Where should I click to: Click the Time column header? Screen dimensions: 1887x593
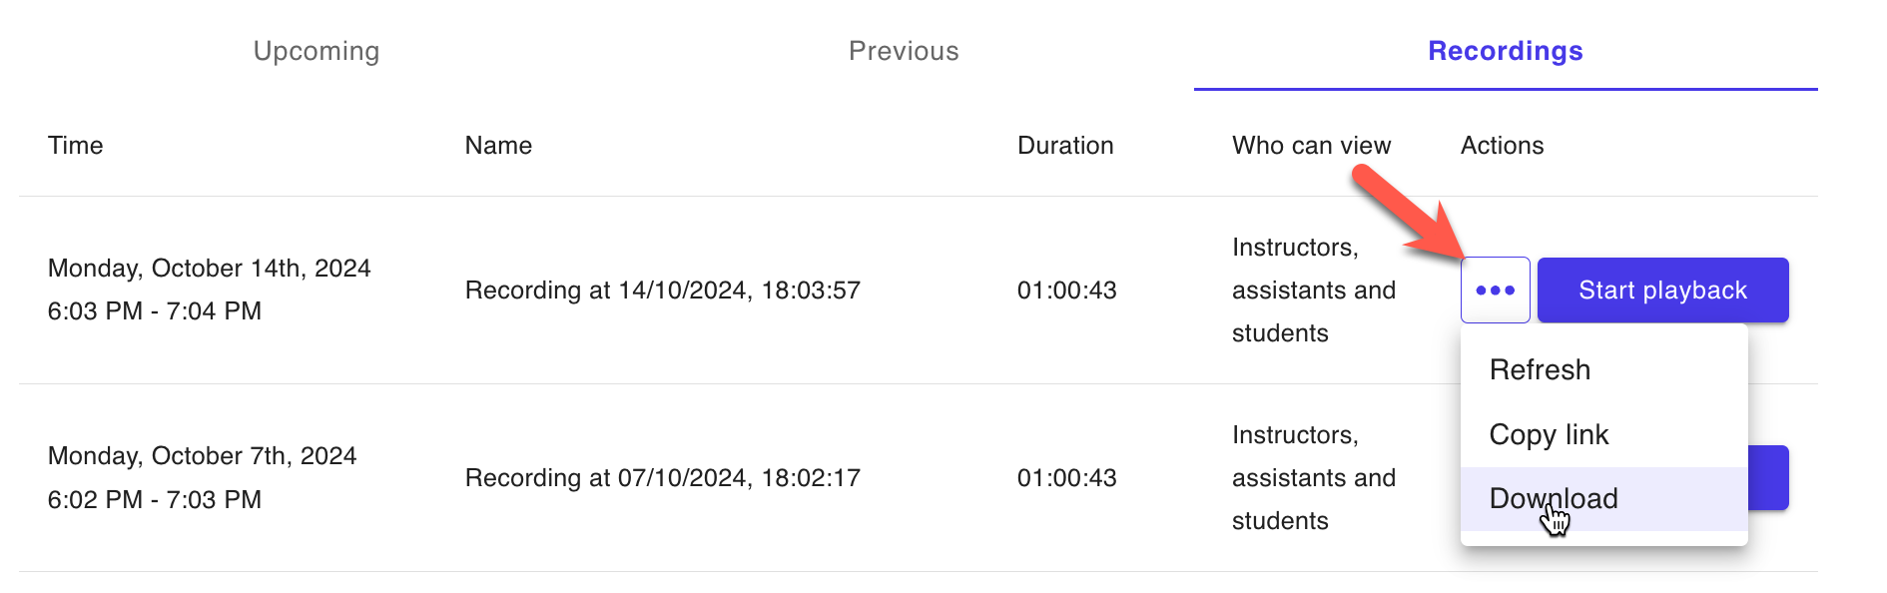[x=76, y=146]
